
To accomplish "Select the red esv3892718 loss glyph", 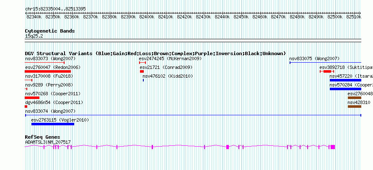I will [327, 71].
